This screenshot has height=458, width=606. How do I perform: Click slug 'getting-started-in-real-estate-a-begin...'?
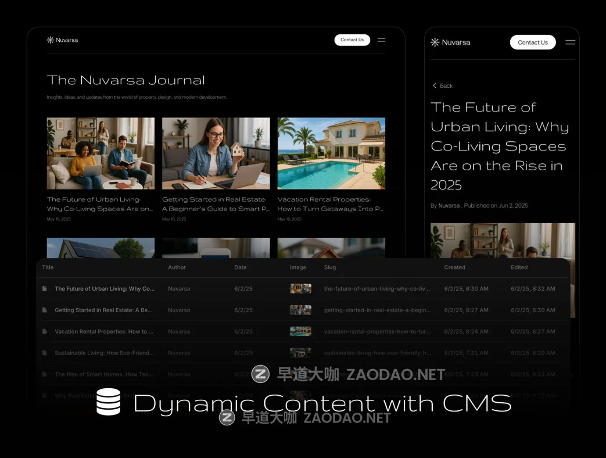tap(377, 310)
